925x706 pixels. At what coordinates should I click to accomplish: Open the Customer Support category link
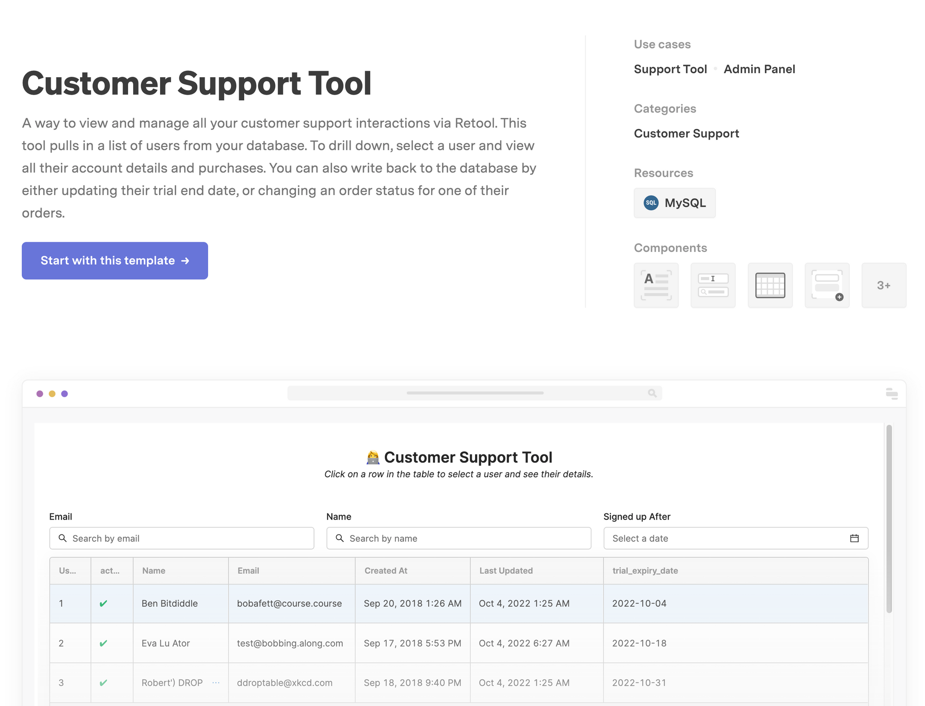(686, 134)
